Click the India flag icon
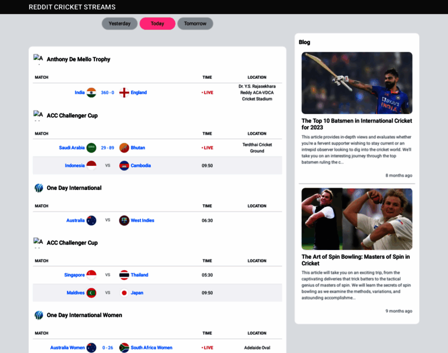The width and height of the screenshot is (448, 353). pyautogui.click(x=91, y=92)
